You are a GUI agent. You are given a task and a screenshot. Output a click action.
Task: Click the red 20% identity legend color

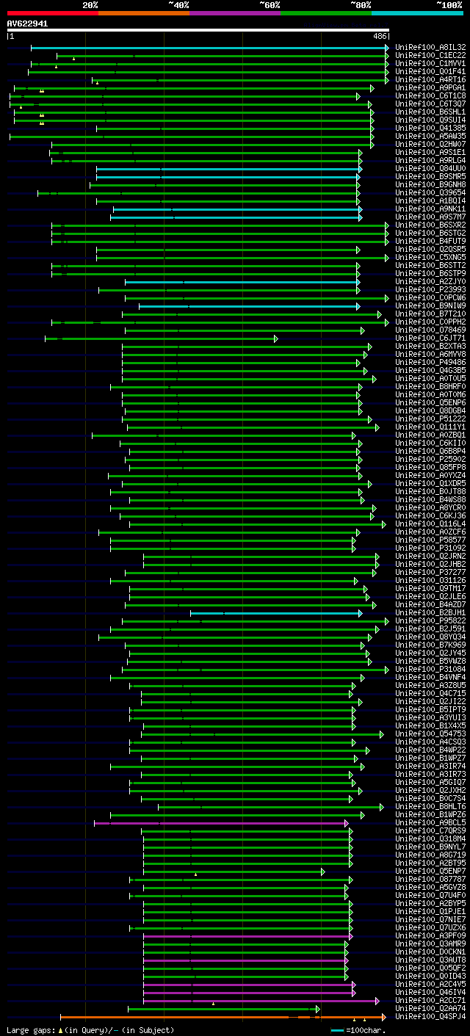(52, 13)
